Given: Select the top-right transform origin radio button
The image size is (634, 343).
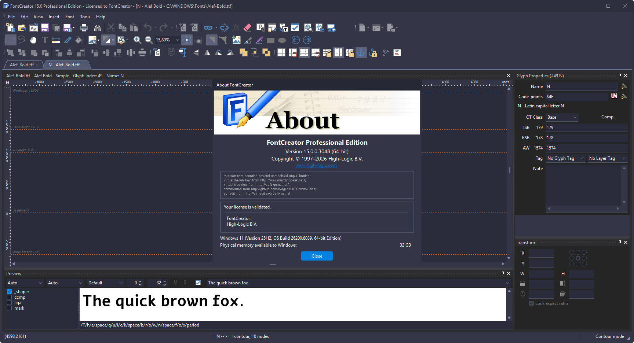Looking at the screenshot, I should [x=584, y=252].
